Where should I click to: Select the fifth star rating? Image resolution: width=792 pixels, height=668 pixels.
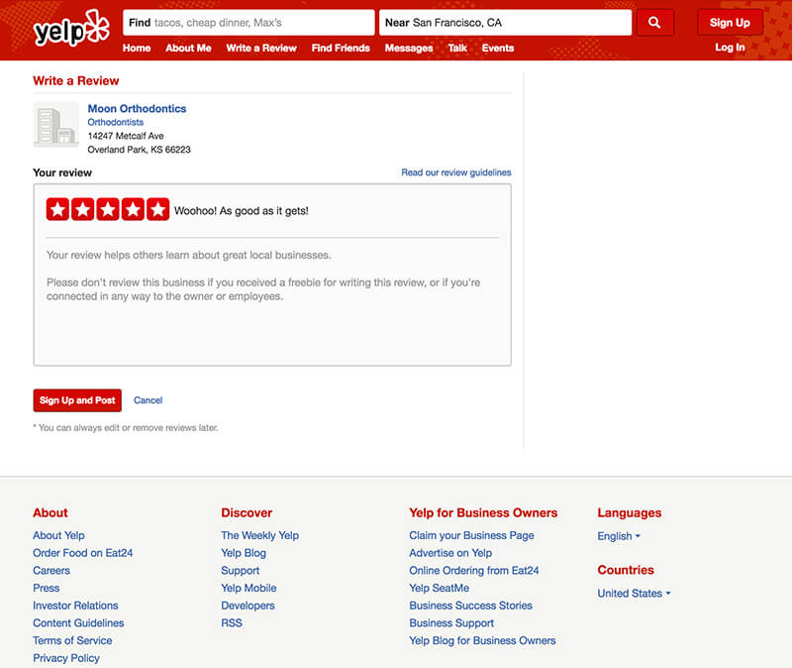point(158,209)
